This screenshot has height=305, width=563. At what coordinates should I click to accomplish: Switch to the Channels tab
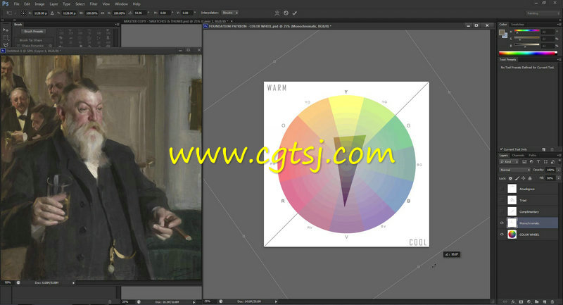pyautogui.click(x=518, y=155)
